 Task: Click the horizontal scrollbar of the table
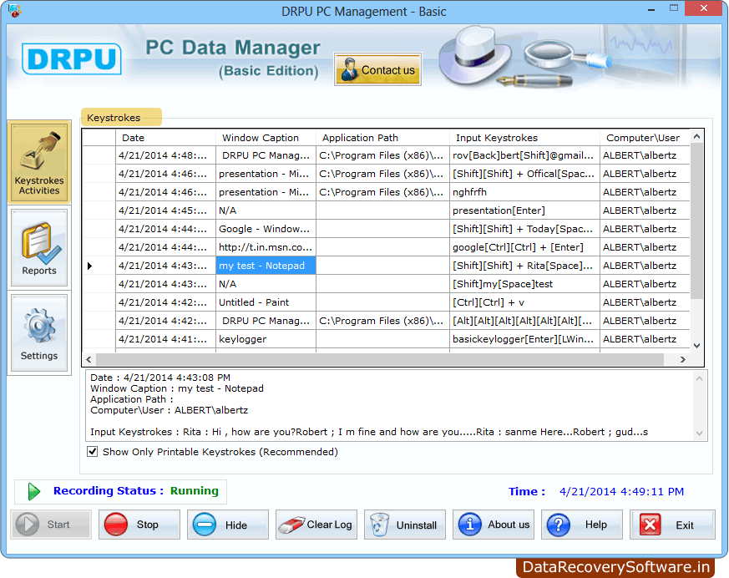pos(379,359)
